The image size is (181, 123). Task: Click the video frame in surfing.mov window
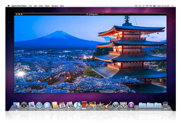click(x=90, y=54)
